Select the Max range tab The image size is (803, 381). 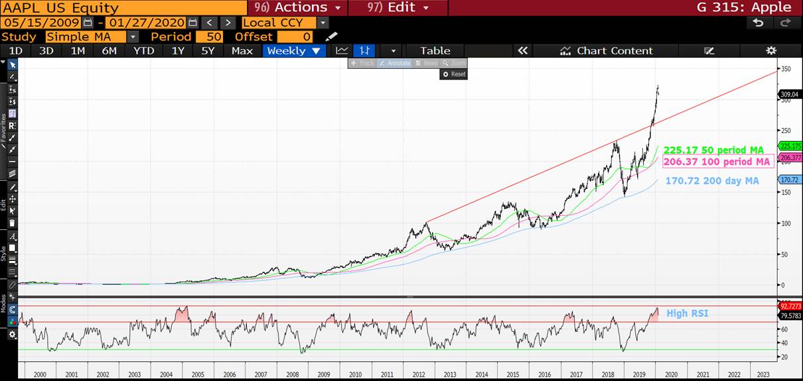(x=242, y=50)
